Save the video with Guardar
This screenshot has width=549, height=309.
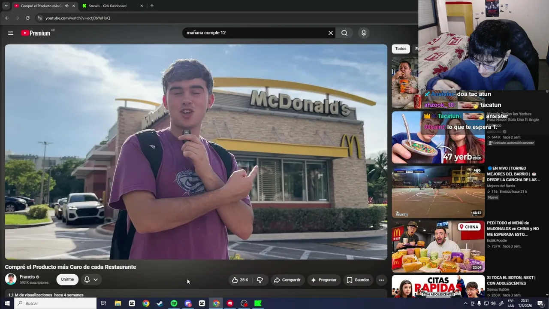tap(358, 280)
